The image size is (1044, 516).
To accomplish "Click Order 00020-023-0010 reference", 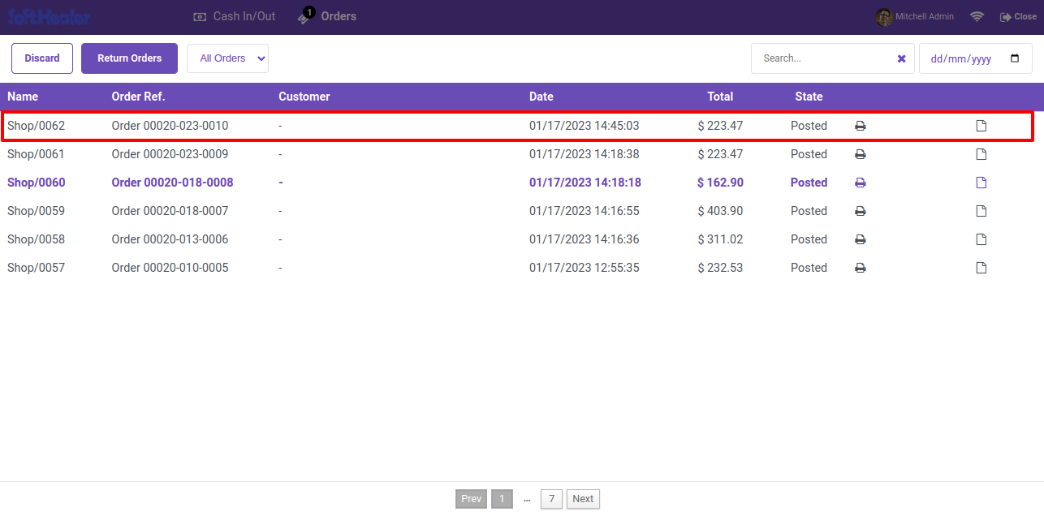I will point(170,126).
